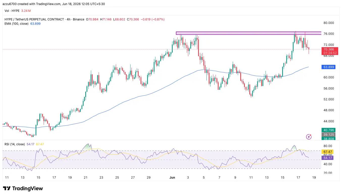Image resolution: width=342 pixels, height=196 pixels.
Task: Click the 5 date label on time axis
Action: (x=204, y=178)
